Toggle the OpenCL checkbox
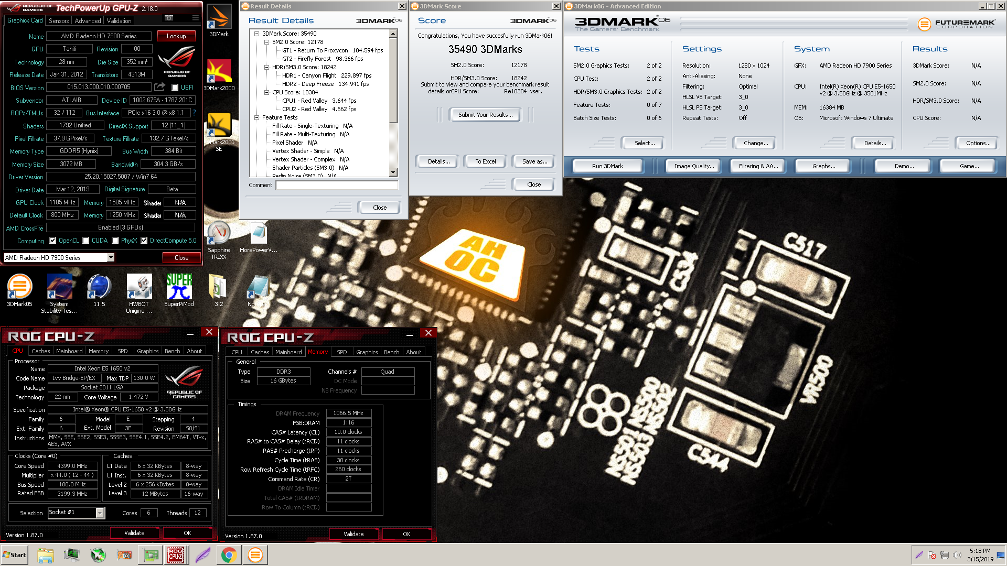The width and height of the screenshot is (1007, 566). pos(52,241)
